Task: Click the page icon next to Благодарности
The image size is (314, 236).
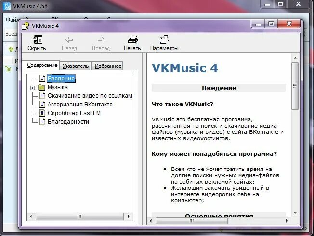Action: pos(42,121)
